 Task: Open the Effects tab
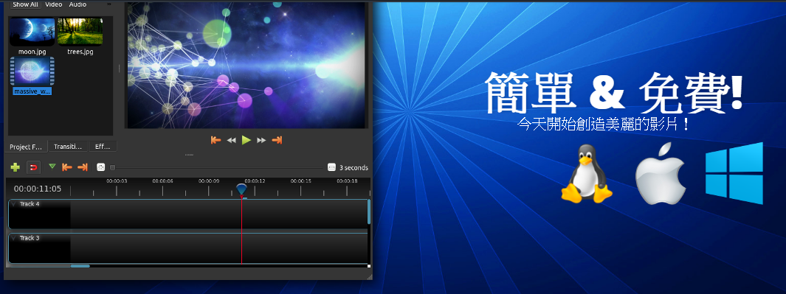pos(103,147)
